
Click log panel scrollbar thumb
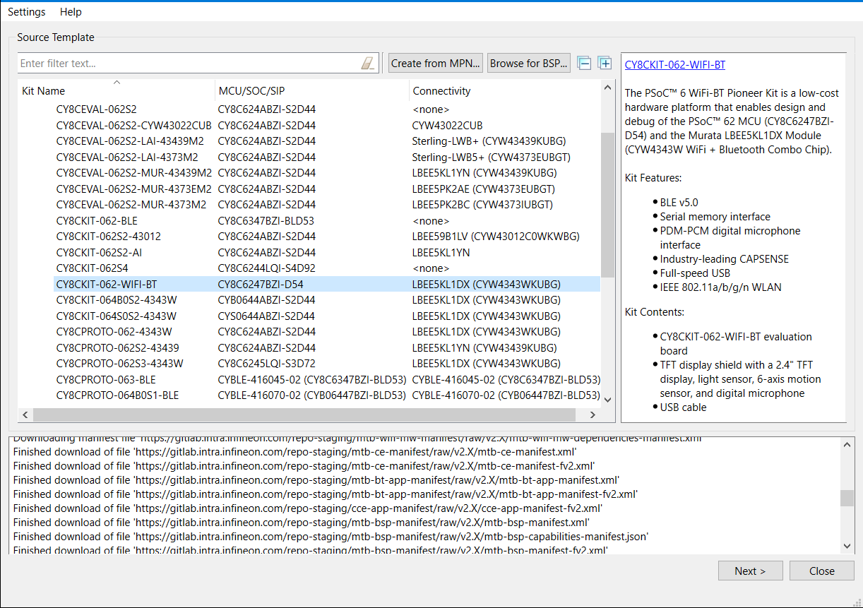[847, 499]
